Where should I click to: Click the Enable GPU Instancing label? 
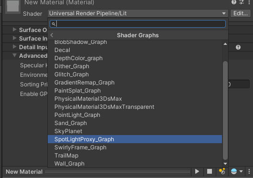point(34,94)
